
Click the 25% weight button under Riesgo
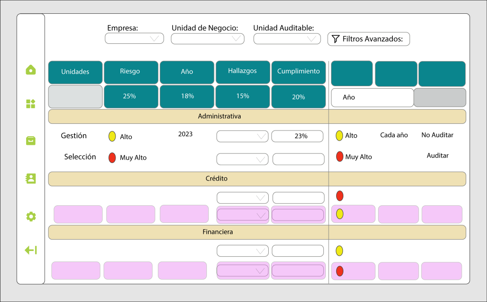[x=131, y=96]
